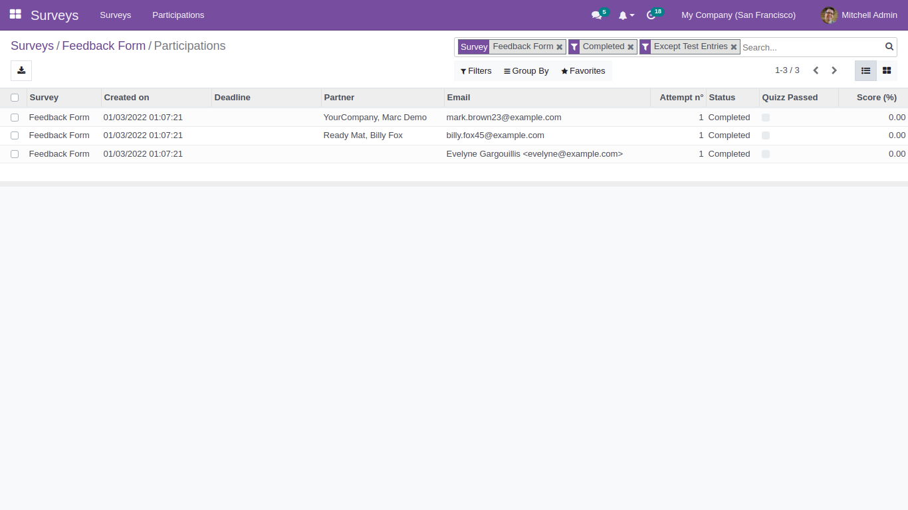Select all records with the header checkbox
This screenshot has width=908, height=510.
[x=15, y=98]
